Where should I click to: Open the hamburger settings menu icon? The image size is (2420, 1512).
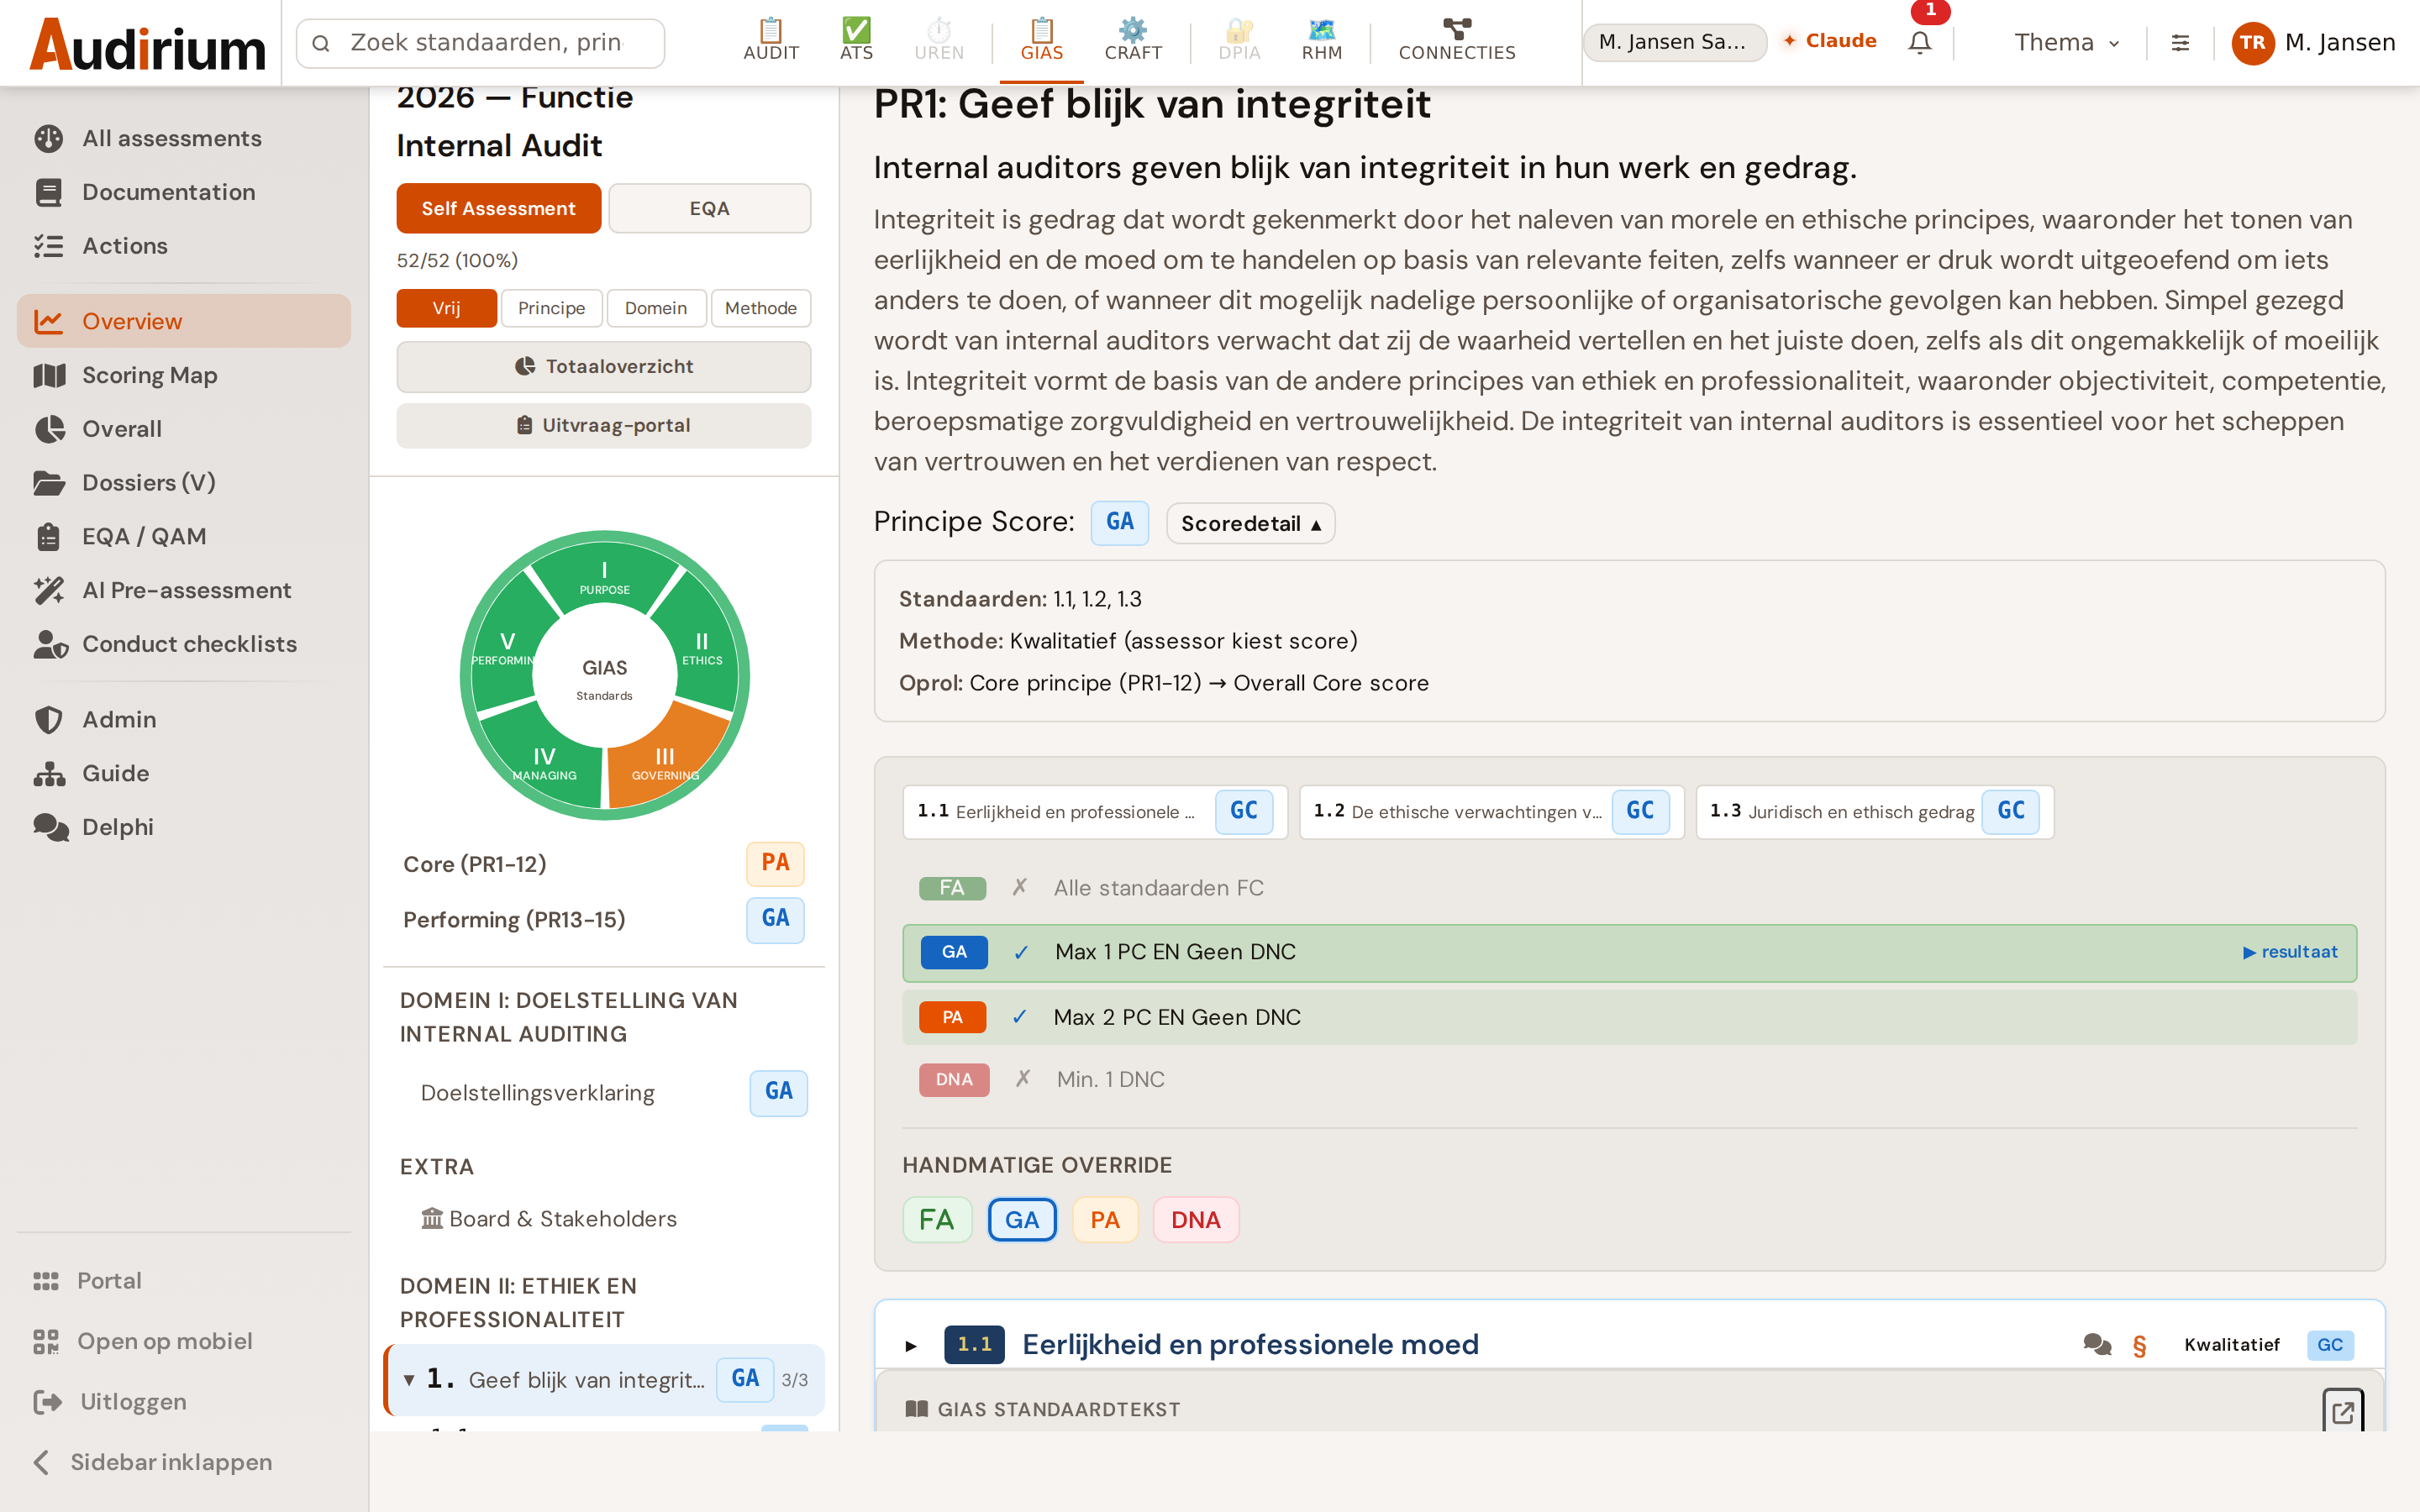(2180, 43)
